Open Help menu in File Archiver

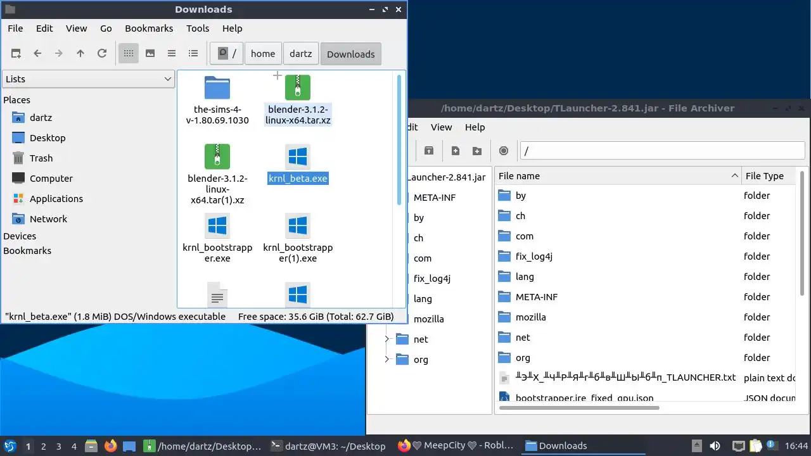475,127
